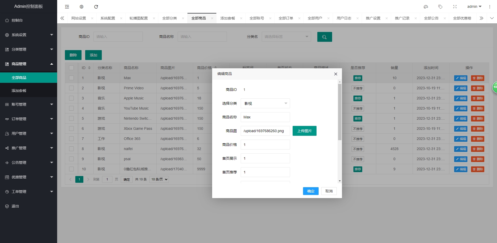Screen dimensions: 497x243
Task: Check the select-all checkbox in the table header
Action: [71, 67]
